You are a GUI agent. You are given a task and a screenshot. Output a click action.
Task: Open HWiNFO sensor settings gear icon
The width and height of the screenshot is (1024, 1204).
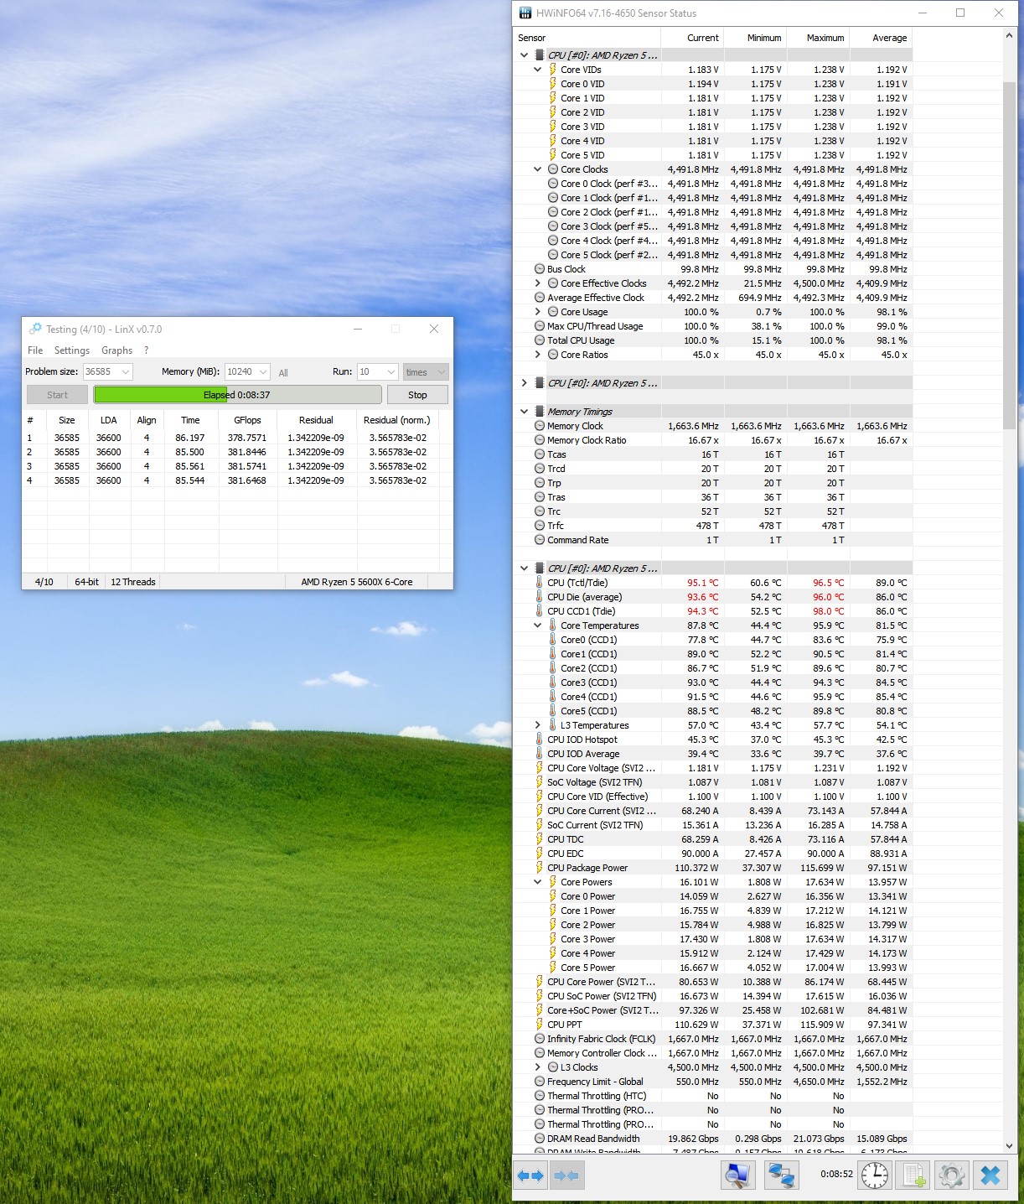(x=951, y=1175)
